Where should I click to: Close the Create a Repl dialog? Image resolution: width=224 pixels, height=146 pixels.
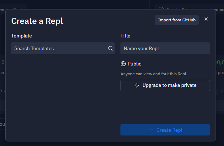pos(206,19)
